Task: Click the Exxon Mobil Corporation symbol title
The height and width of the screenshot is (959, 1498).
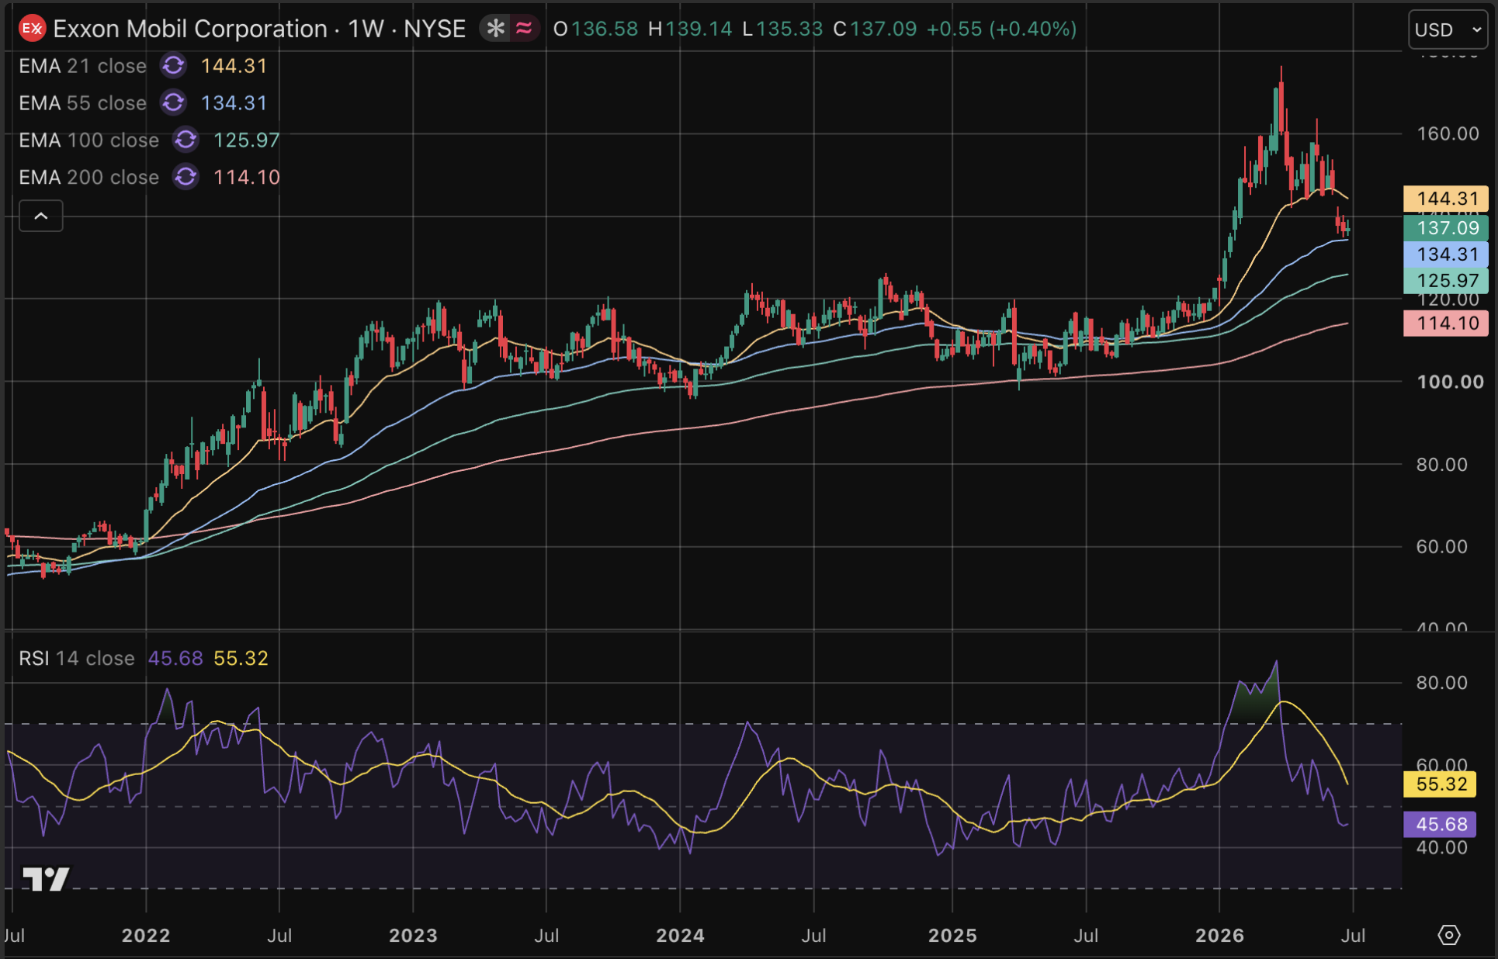Action: point(190,29)
